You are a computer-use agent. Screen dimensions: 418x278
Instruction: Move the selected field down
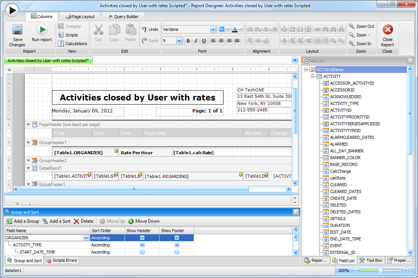click(144, 221)
